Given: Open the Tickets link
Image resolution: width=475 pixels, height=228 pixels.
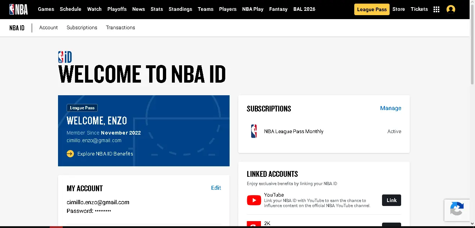Looking at the screenshot, I should point(419,9).
